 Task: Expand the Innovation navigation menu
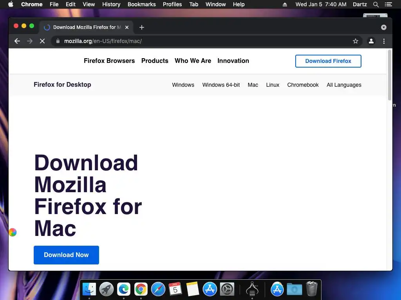(233, 61)
